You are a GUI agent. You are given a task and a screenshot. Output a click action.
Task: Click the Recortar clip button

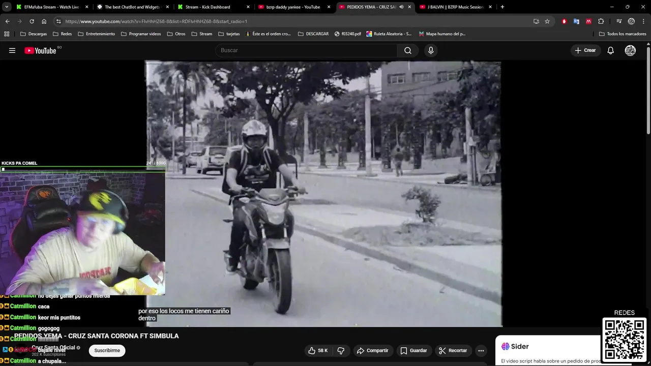(453, 350)
